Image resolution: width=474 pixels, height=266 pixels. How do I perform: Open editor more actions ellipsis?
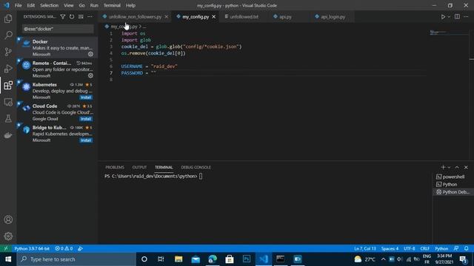pyautogui.click(x=466, y=16)
